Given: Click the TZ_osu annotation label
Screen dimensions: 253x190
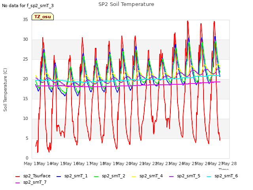Looking at the screenshot, I should [43, 17].
